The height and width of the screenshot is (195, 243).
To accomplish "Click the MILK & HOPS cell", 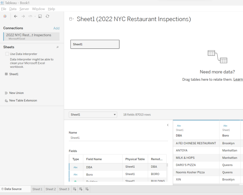I will (x=196, y=158).
